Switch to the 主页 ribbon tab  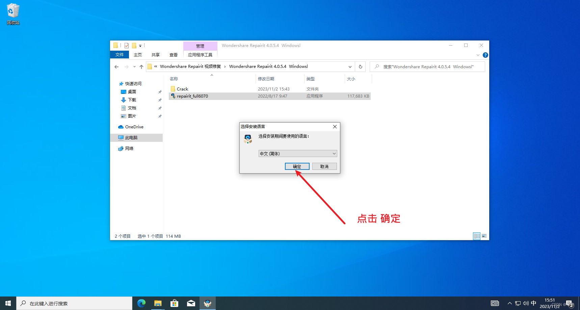[138, 55]
